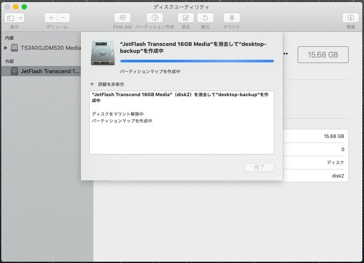Image resolution: width=364 pixels, height=263 pixels.
Task: Click the 完了 (Done) button
Action: 259,167
